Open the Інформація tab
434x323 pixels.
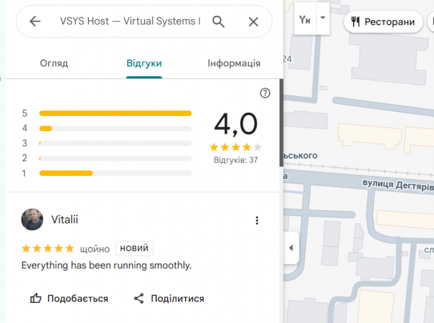(234, 63)
